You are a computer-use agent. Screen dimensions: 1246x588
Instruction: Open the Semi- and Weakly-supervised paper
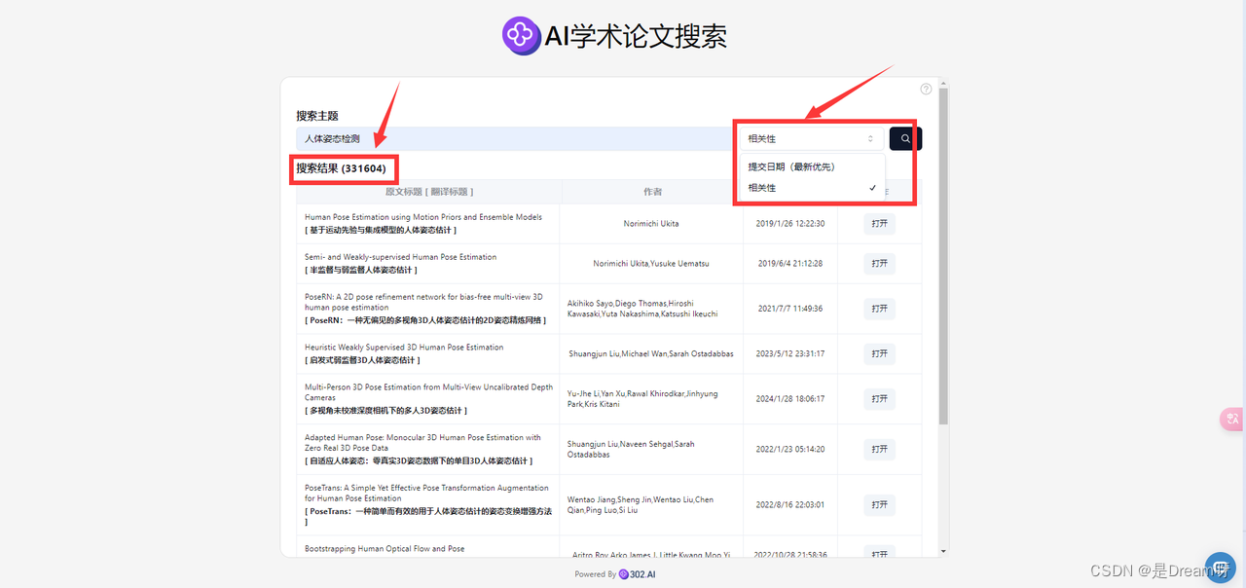[879, 264]
